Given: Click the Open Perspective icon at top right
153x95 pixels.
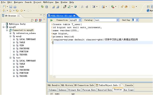Looking at the screenshot, I should pos(148,7).
